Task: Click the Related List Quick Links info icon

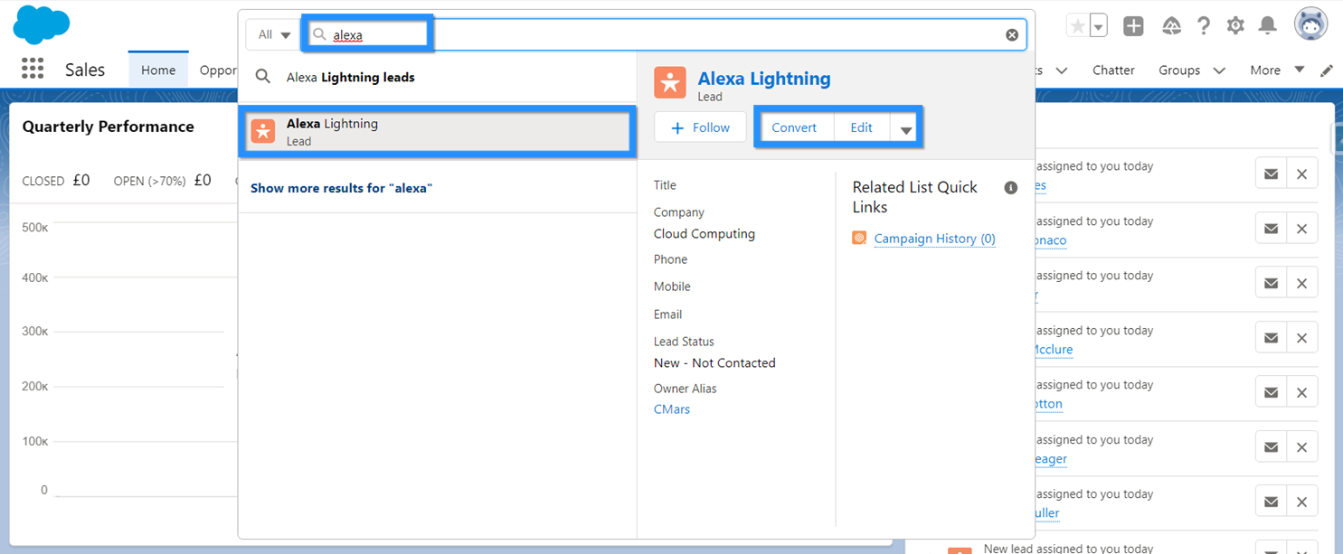Action: (x=1011, y=187)
